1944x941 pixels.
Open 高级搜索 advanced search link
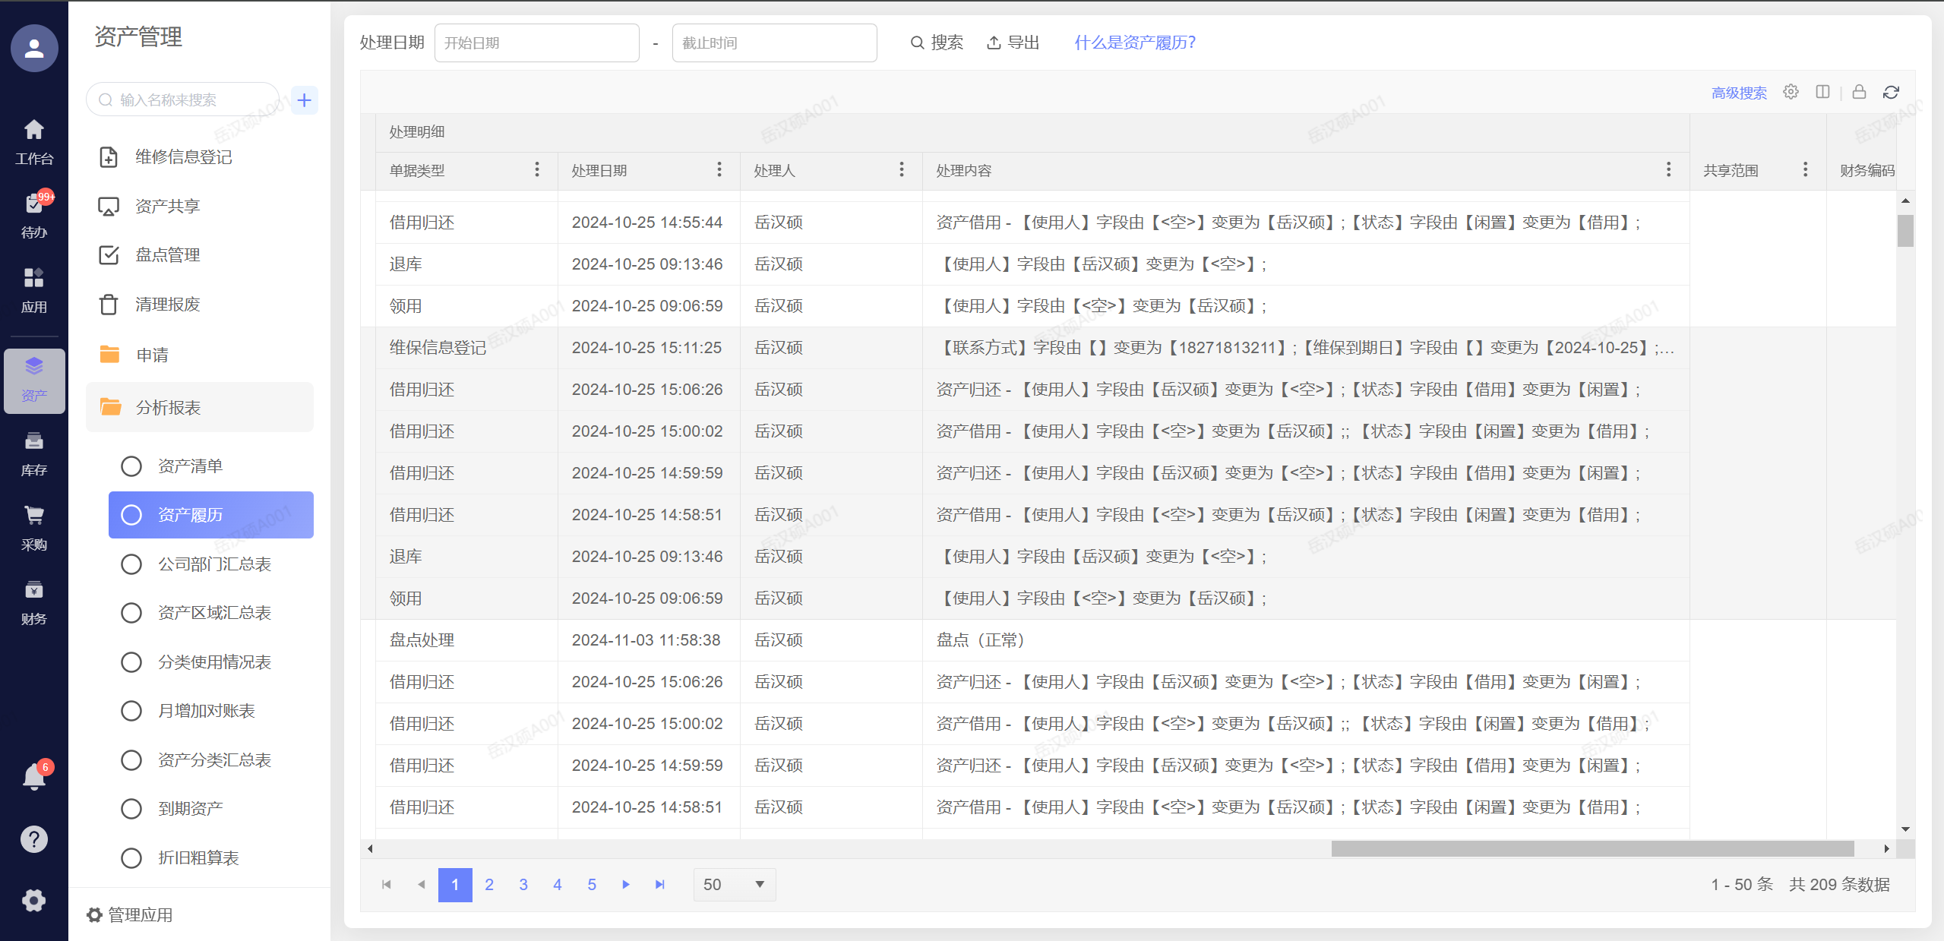pyautogui.click(x=1739, y=93)
